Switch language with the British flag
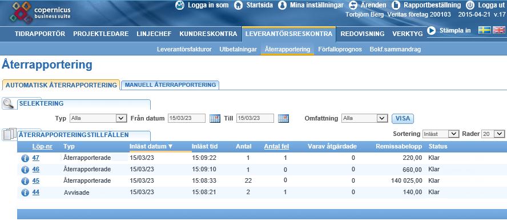Viewport: 507px width, 221px height. click(x=498, y=30)
